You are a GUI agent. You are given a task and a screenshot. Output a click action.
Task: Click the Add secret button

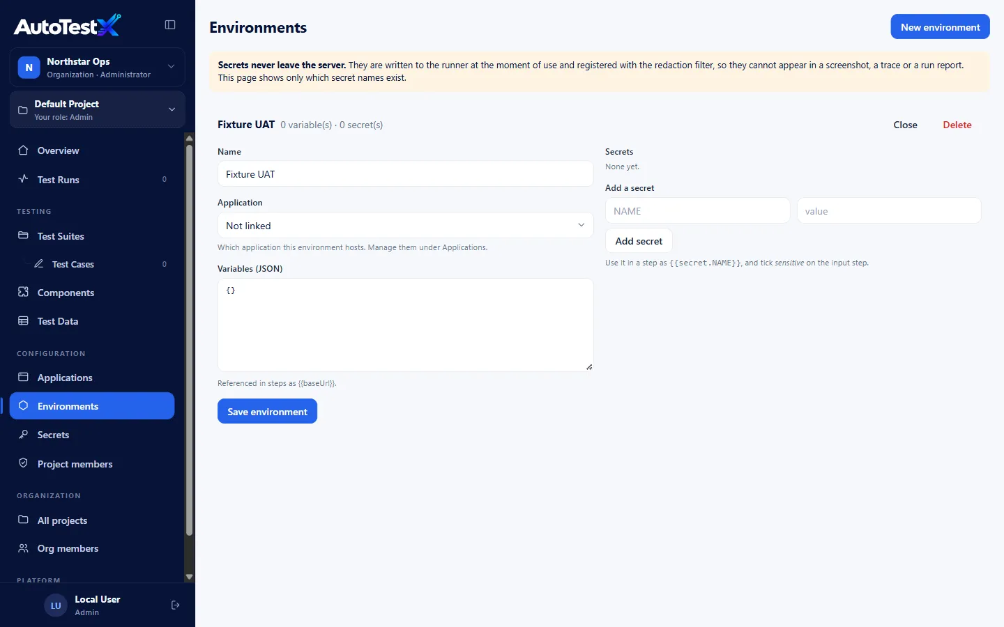pos(639,240)
